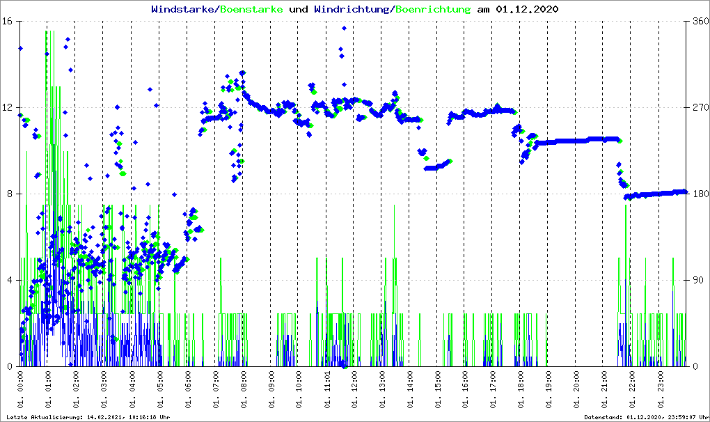Click the 18:00 time axis marker
This screenshot has height=422, width=710.
coord(521,389)
